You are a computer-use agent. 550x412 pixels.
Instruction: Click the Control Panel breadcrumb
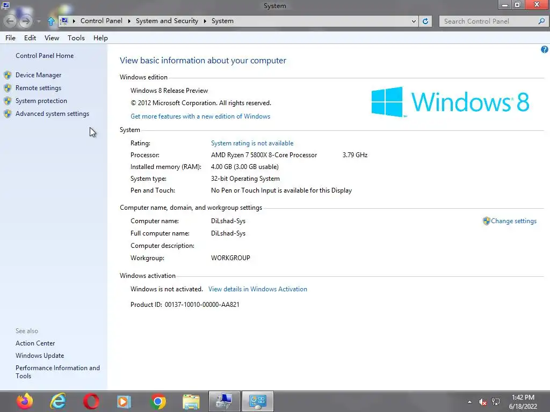pyautogui.click(x=102, y=21)
